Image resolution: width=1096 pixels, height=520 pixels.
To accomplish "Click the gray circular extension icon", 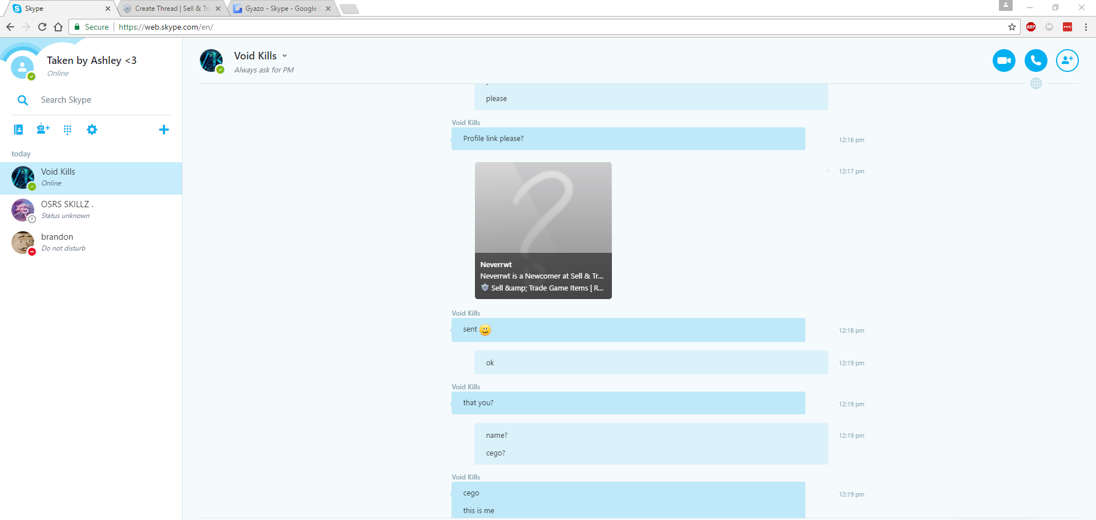I will pyautogui.click(x=1049, y=27).
